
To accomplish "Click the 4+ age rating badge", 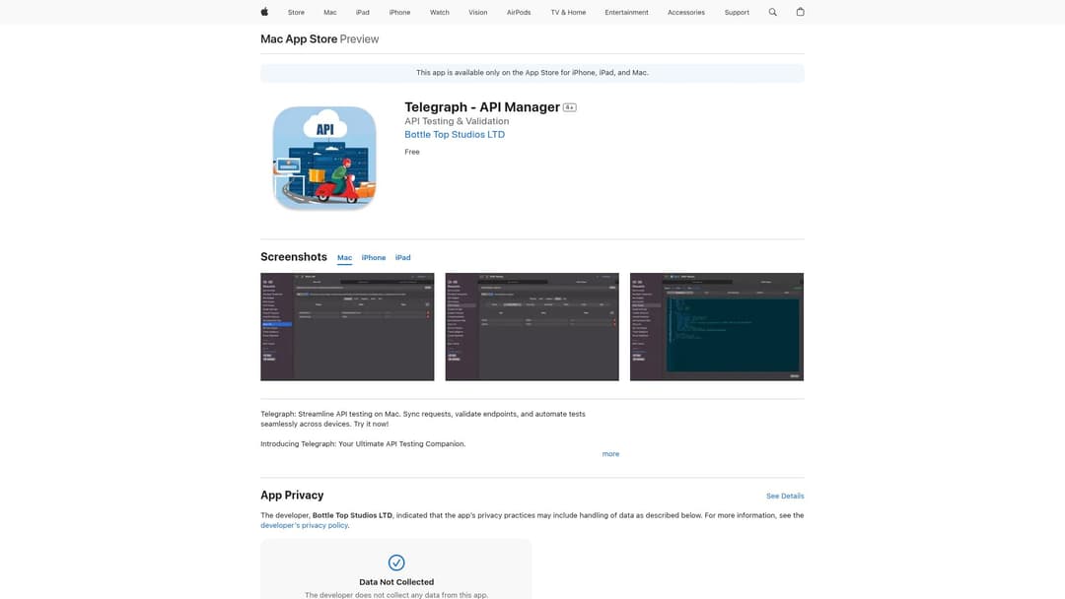I will tap(570, 107).
